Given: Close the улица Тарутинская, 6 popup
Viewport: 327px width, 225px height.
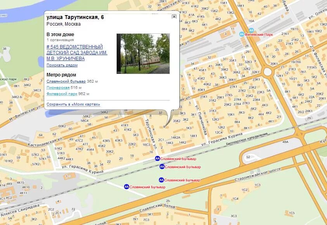Looking at the screenshot, I should 174,17.
